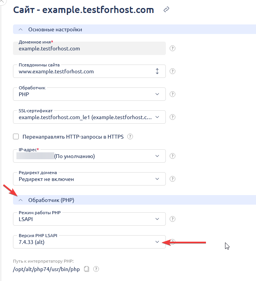
Task: Open help next to the PHP interpreter path
Action: (96, 269)
